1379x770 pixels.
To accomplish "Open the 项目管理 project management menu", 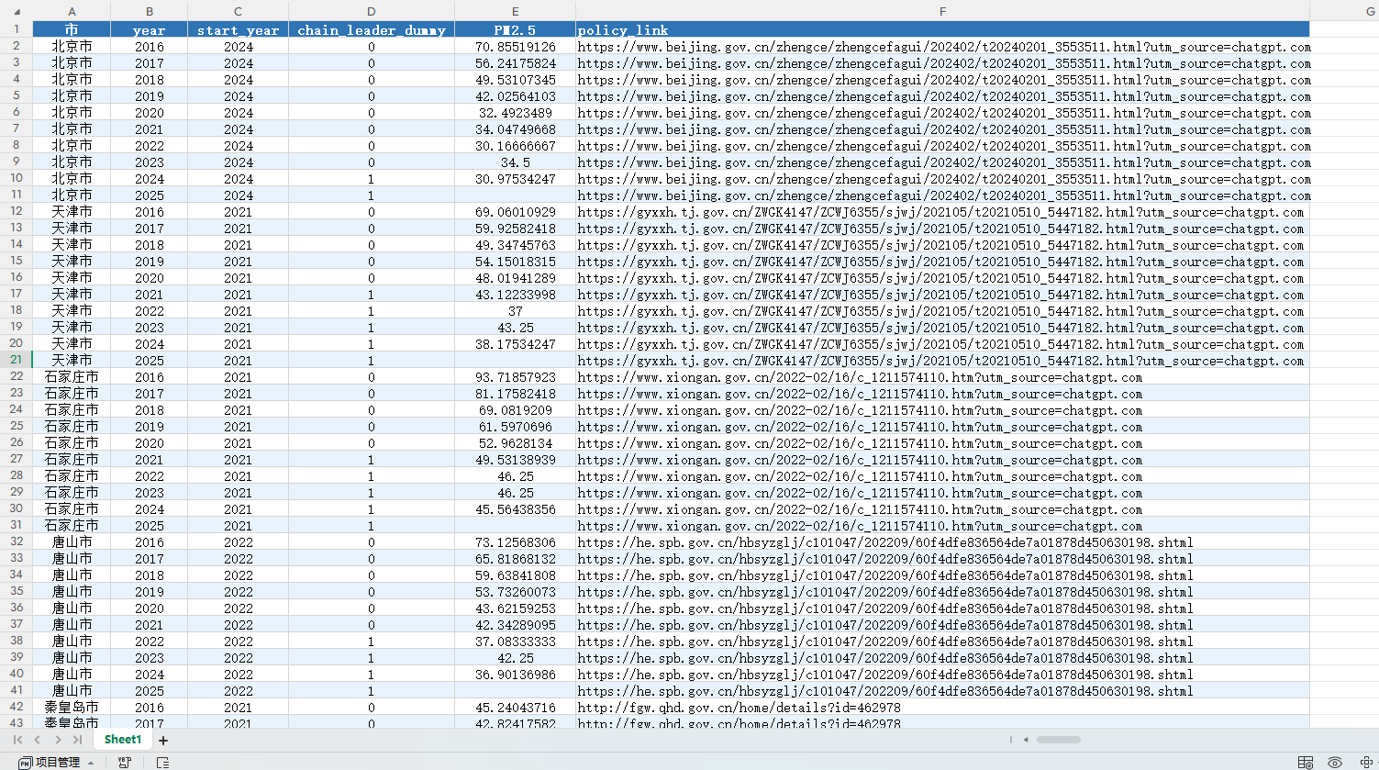I will pyautogui.click(x=56, y=762).
